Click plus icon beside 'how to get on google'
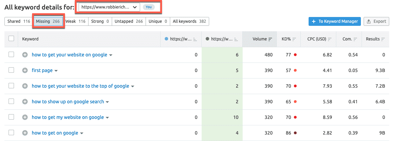 (25, 133)
